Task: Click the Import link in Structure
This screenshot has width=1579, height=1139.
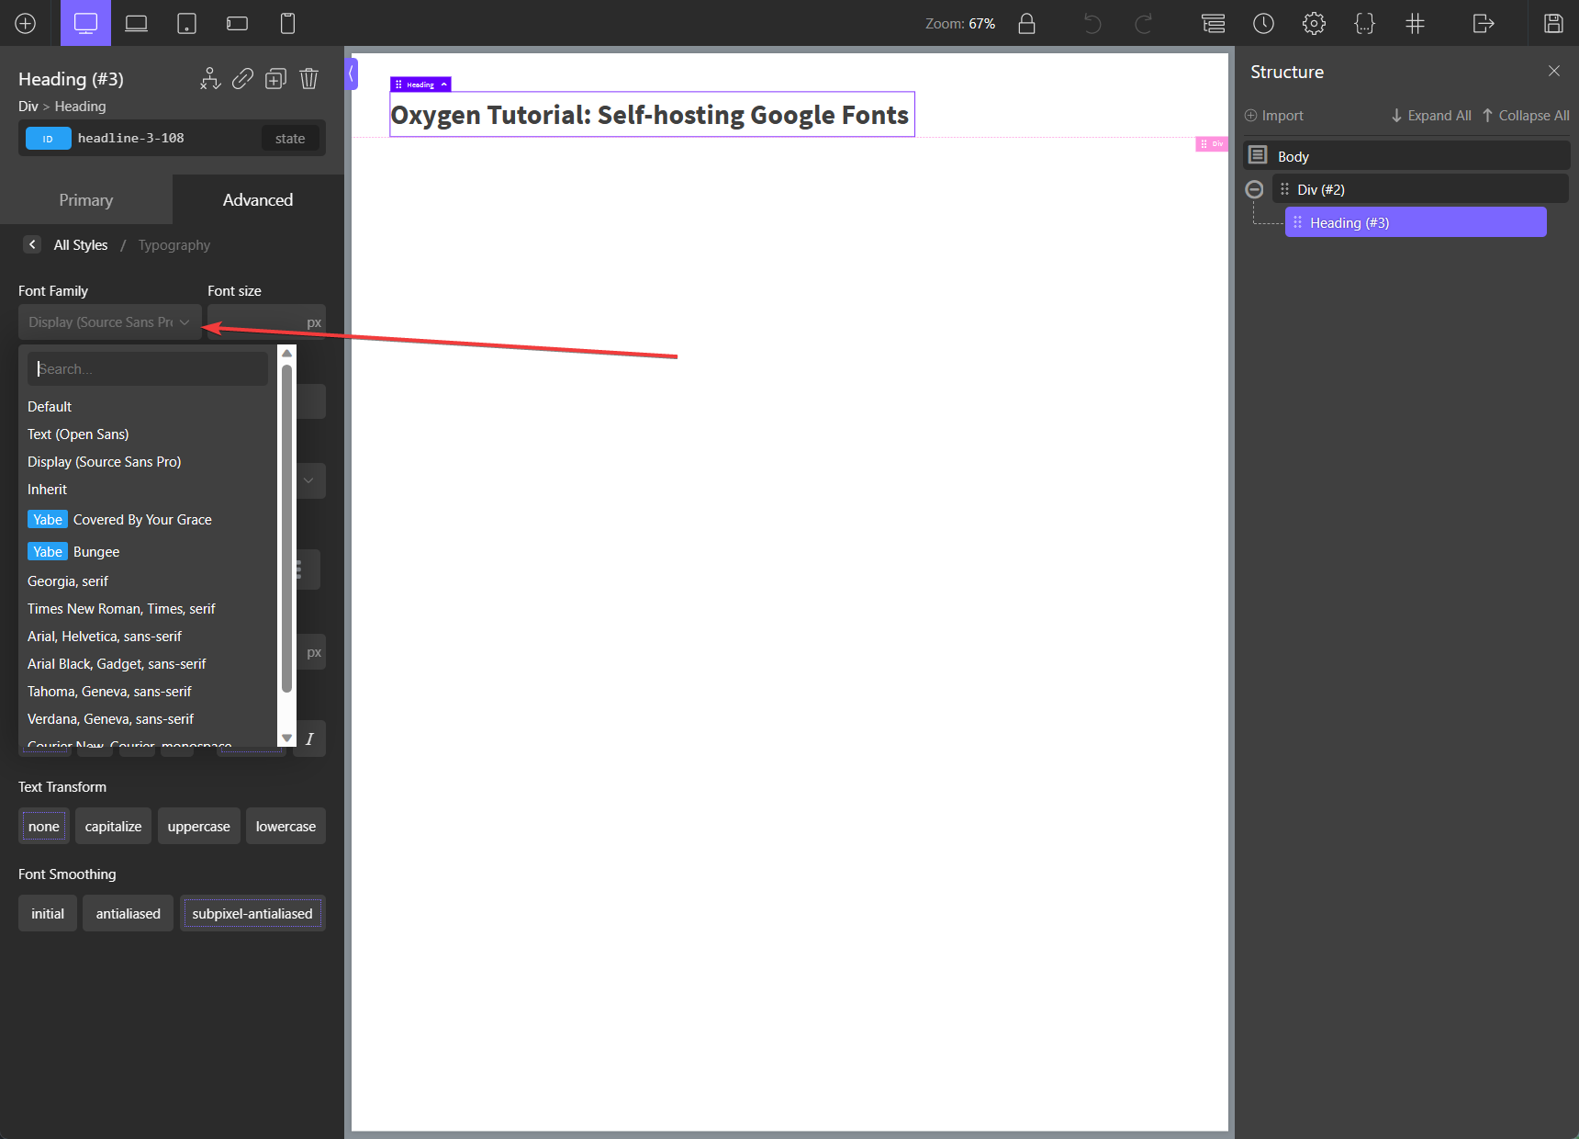Action: click(1274, 115)
